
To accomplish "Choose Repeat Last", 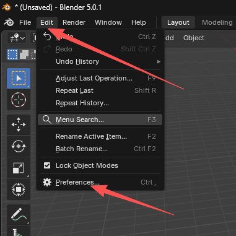I will (x=100, y=90).
